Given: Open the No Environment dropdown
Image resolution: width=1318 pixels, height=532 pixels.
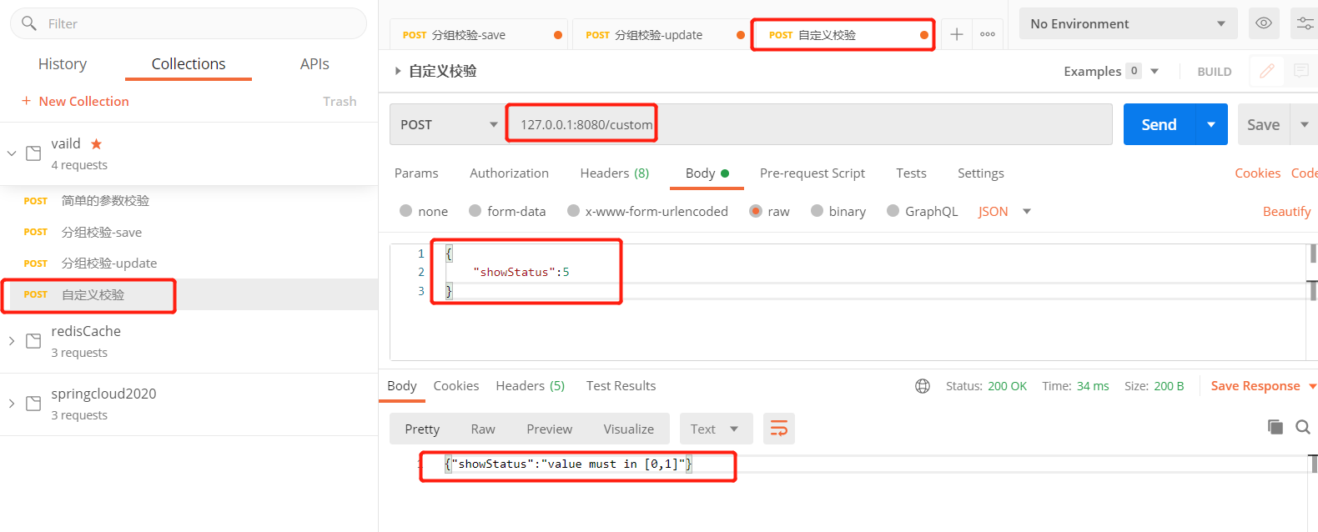Looking at the screenshot, I should (x=1128, y=23).
